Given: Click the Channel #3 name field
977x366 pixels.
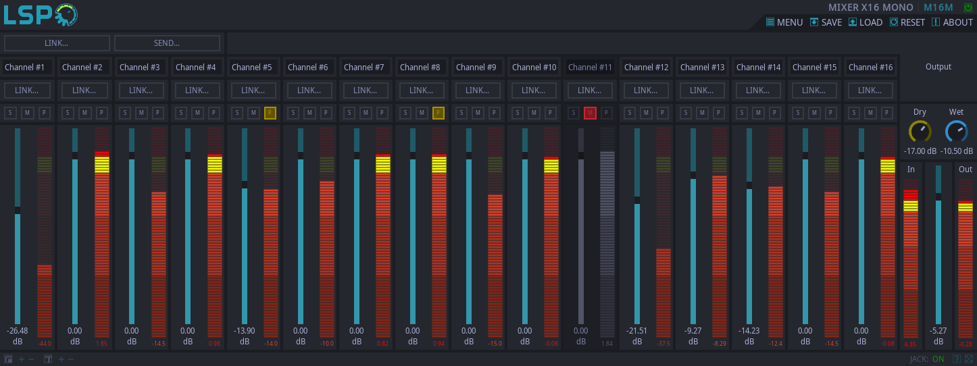Looking at the screenshot, I should (x=141, y=67).
